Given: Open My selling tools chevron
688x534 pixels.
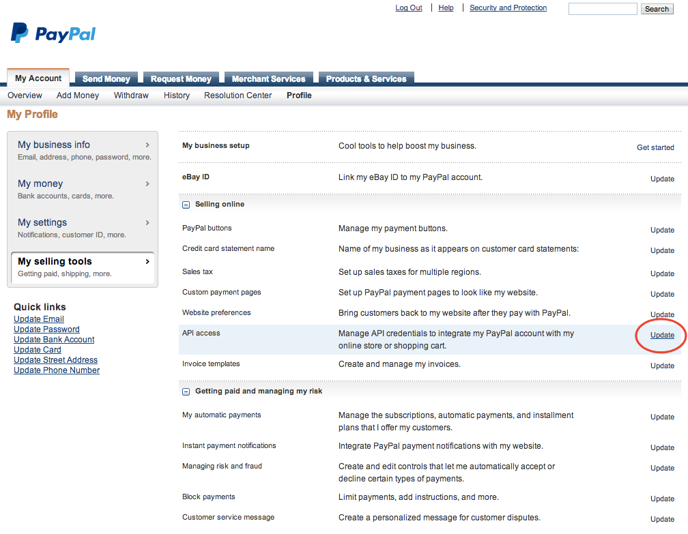Looking at the screenshot, I should point(147,261).
